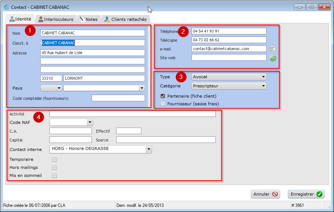Click the record number '# 3961'
334x212 pixels.
click(298, 205)
